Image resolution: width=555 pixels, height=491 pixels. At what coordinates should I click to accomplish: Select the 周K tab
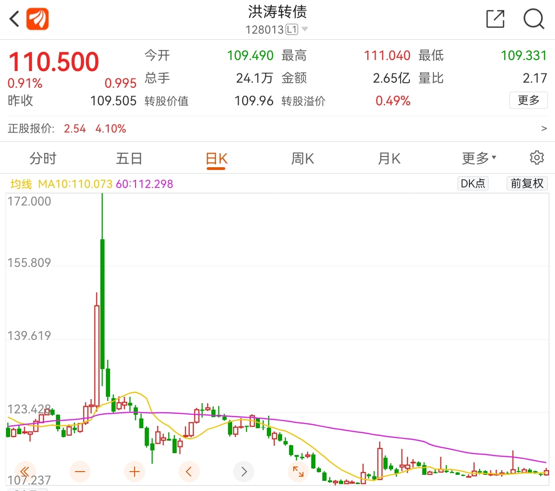[302, 158]
